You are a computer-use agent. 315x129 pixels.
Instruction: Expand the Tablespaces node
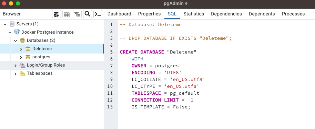coord(16,74)
